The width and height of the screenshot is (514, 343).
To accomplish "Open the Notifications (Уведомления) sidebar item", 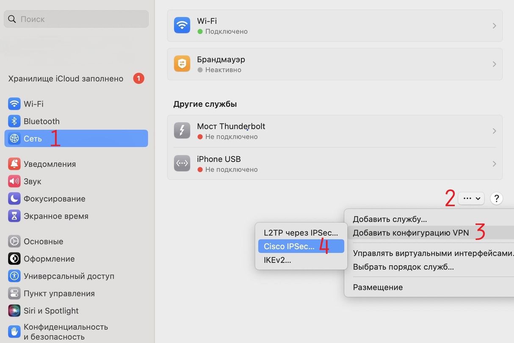I will coord(49,164).
